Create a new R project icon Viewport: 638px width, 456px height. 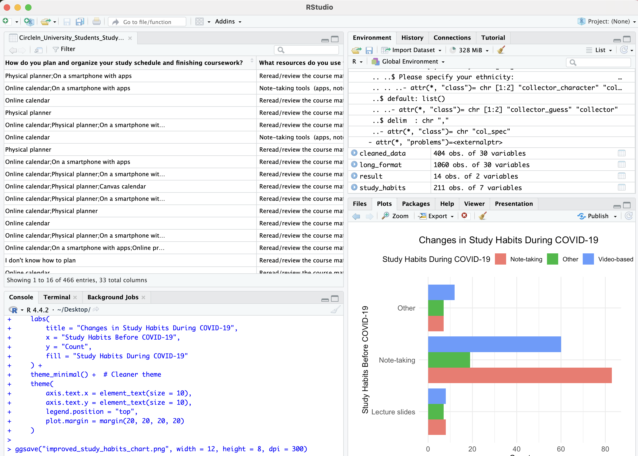[x=29, y=21]
